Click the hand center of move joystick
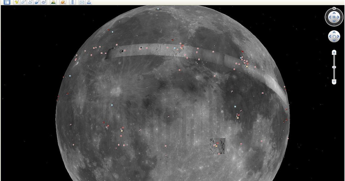 (x=334, y=36)
